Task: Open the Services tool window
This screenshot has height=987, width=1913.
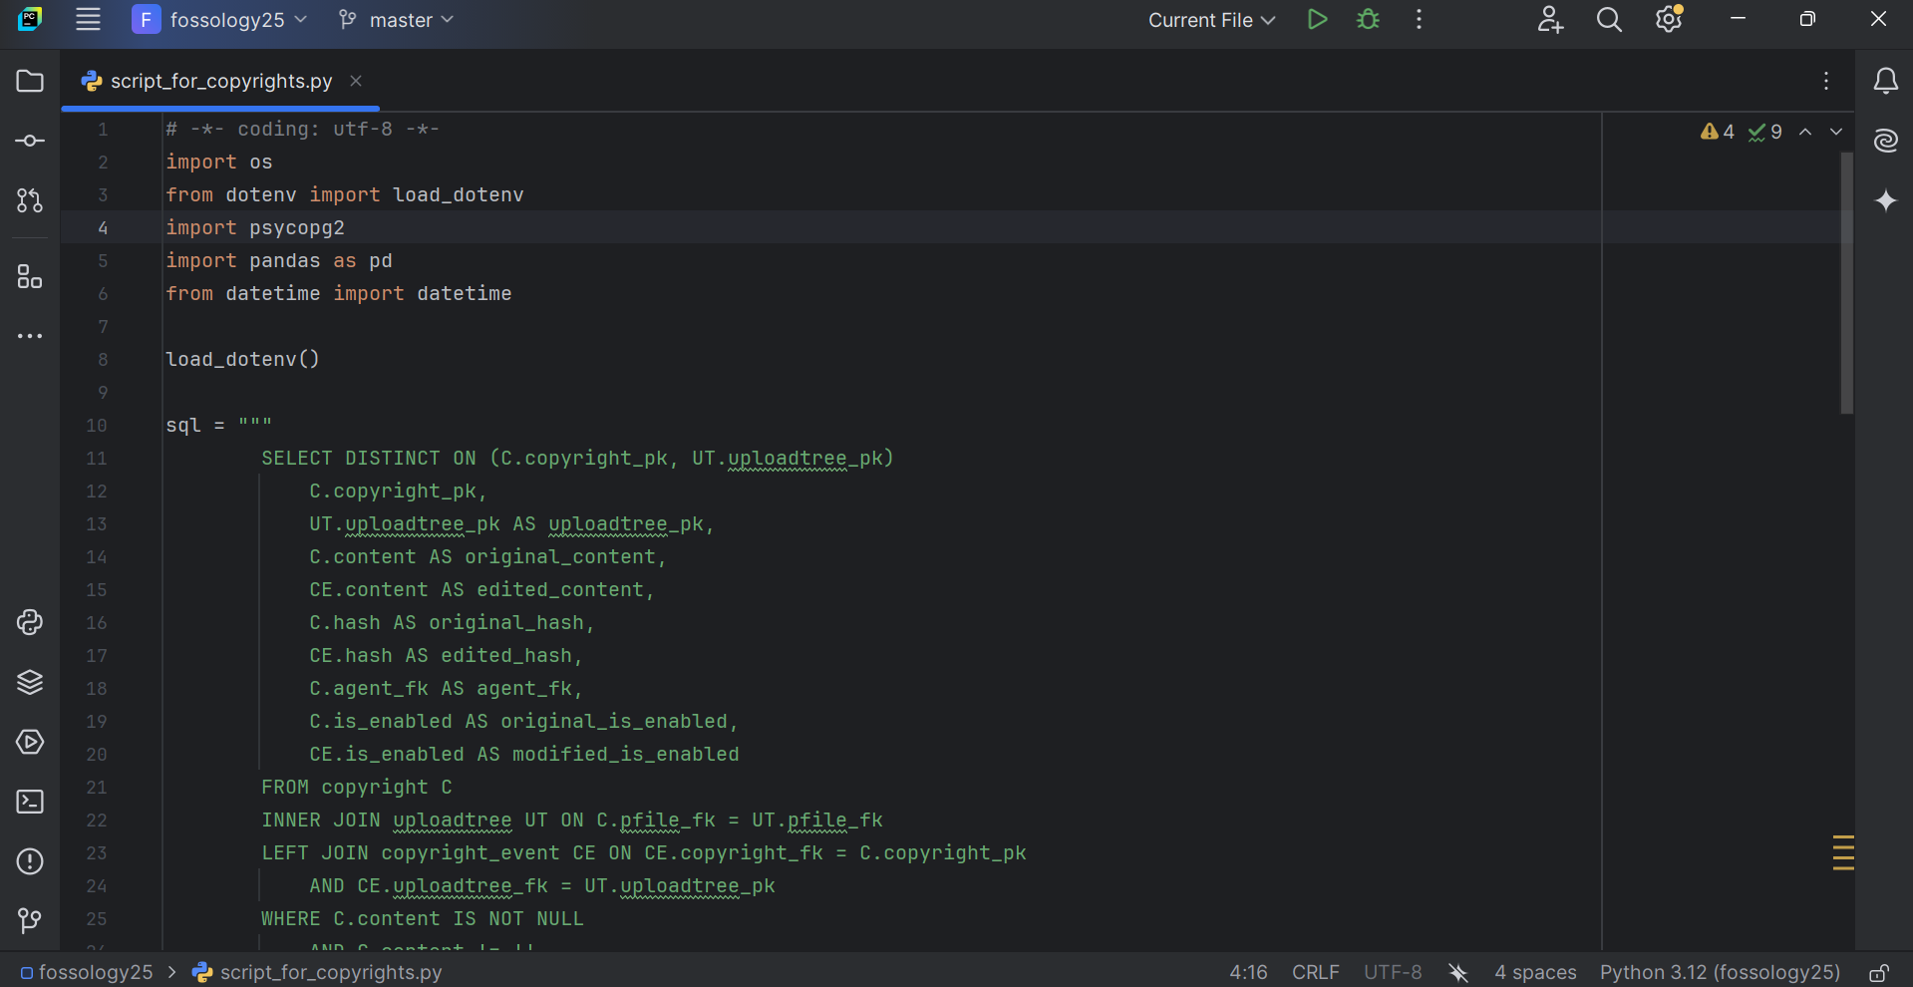Action: (x=30, y=742)
